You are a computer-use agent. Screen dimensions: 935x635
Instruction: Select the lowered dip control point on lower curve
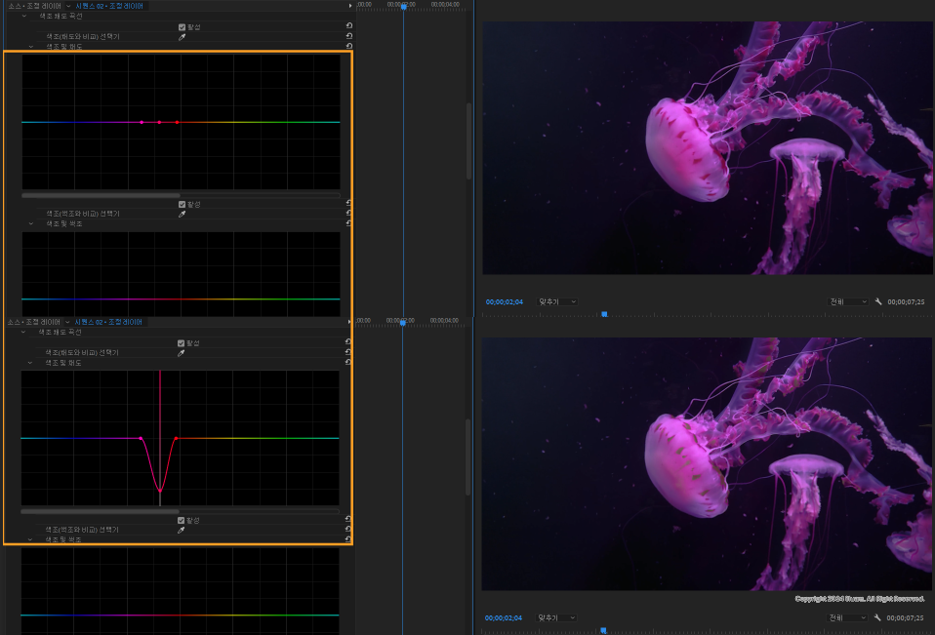tap(160, 491)
